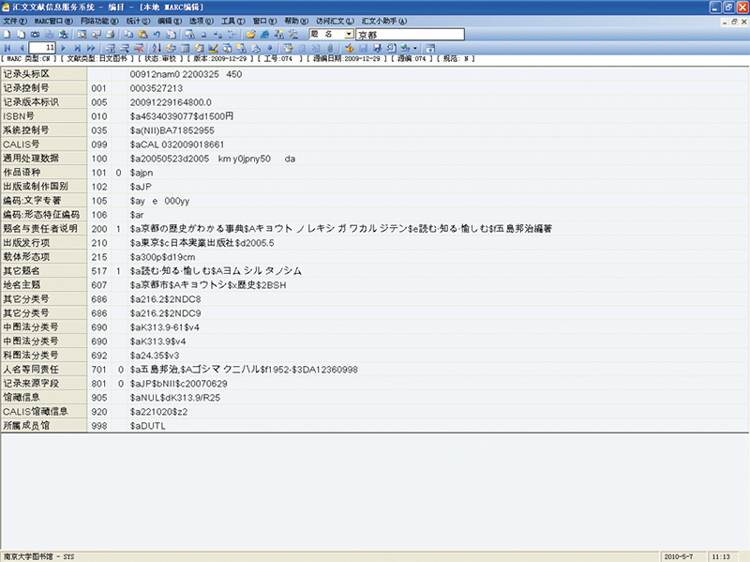Click the binoculars search icon
Viewport: 750px width, 562px height.
coord(35,35)
